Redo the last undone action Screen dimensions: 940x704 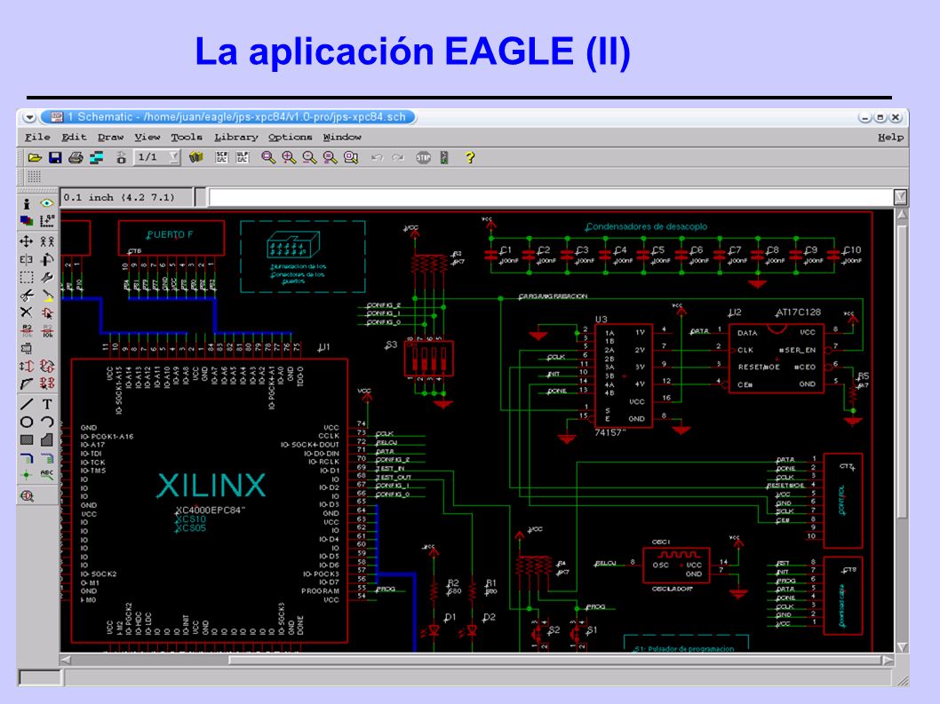pos(397,157)
